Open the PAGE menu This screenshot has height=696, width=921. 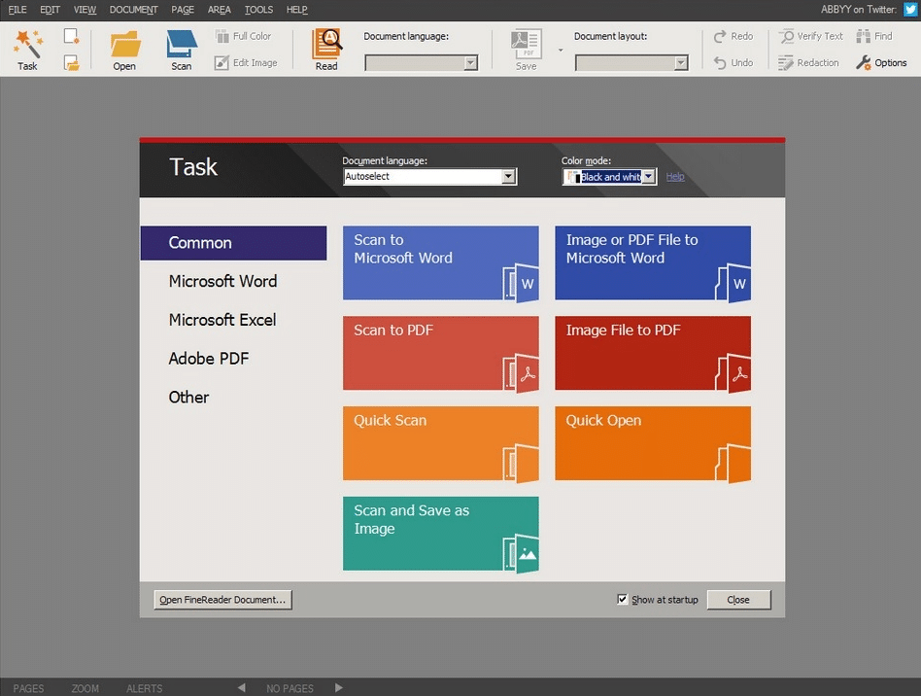click(183, 10)
